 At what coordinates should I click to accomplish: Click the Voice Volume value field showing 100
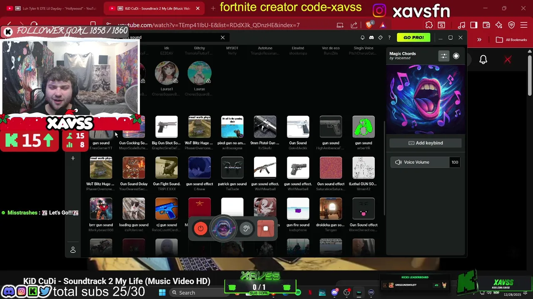[455, 162]
